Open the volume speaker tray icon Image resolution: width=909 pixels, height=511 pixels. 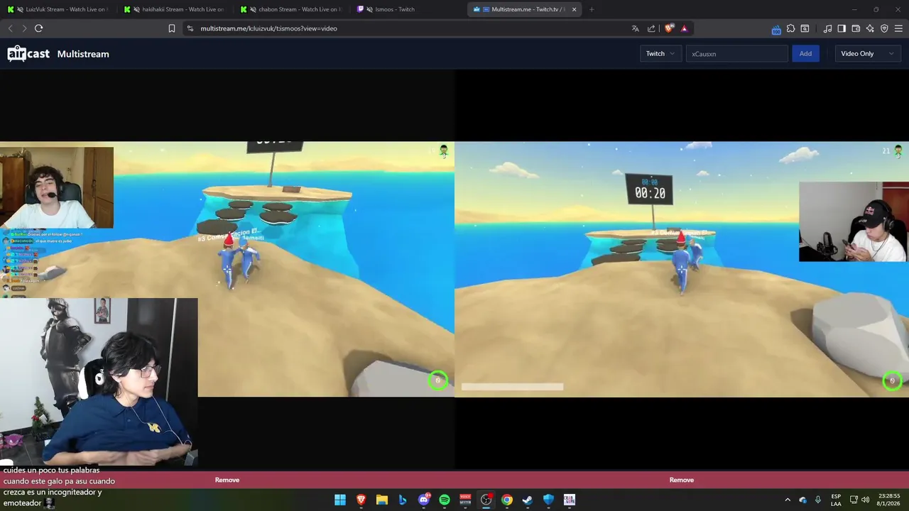865,500
